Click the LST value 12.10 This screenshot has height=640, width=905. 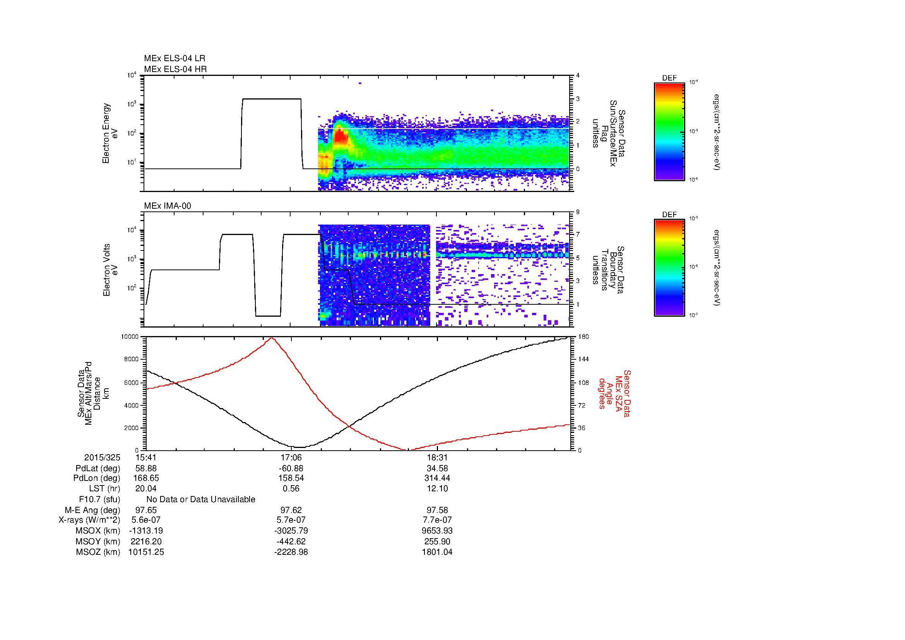click(x=437, y=489)
